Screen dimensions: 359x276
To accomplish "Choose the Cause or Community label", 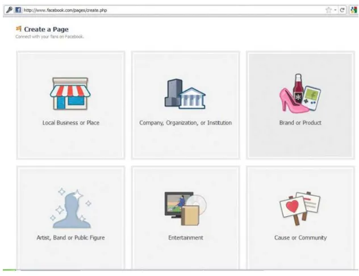I will coord(300,237).
